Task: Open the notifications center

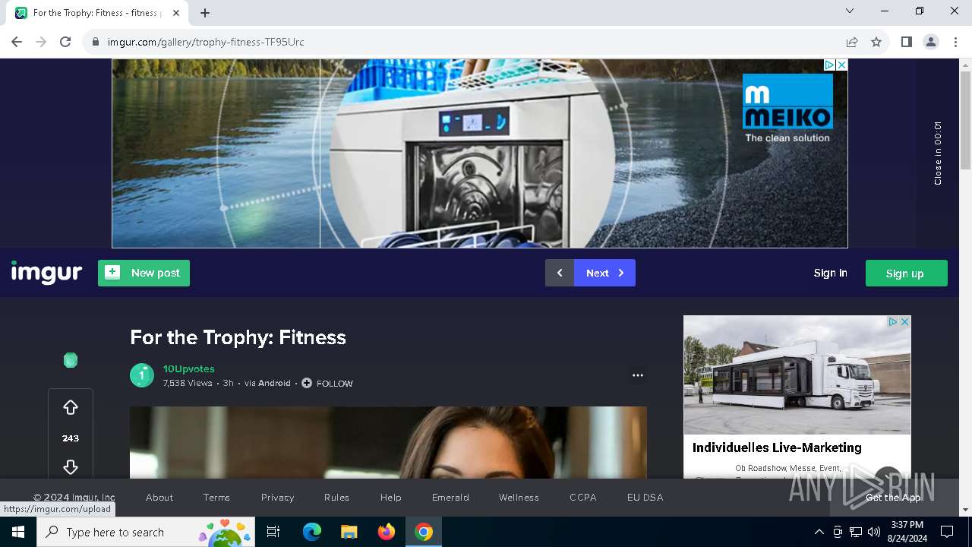Action: pos(947,532)
